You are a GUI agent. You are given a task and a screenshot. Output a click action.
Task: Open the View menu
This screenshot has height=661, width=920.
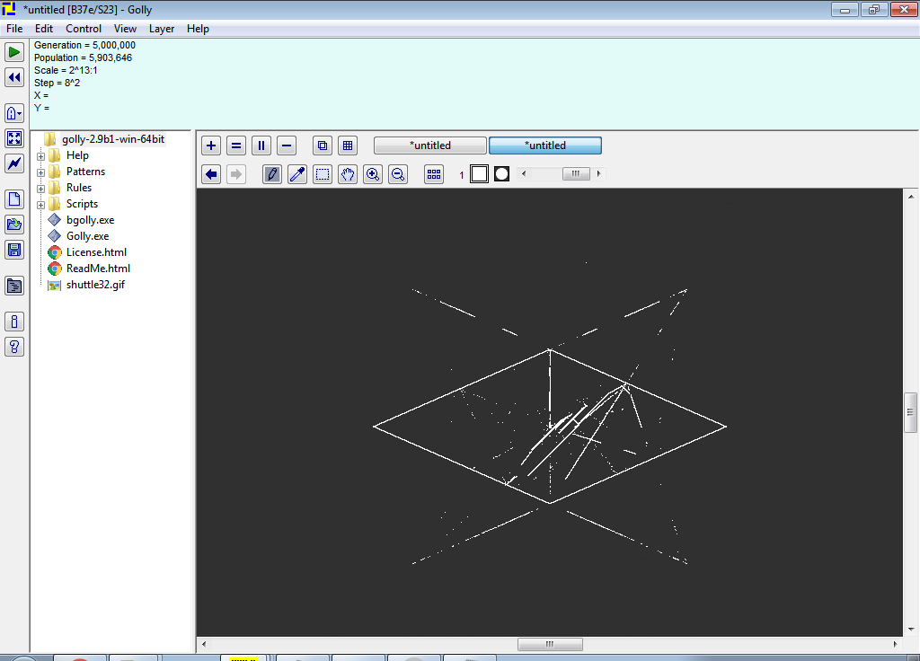click(125, 29)
